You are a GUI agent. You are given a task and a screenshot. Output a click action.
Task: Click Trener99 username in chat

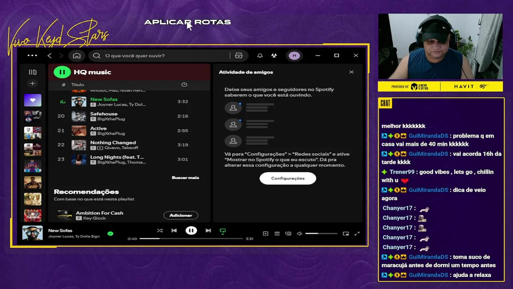pyautogui.click(x=403, y=172)
